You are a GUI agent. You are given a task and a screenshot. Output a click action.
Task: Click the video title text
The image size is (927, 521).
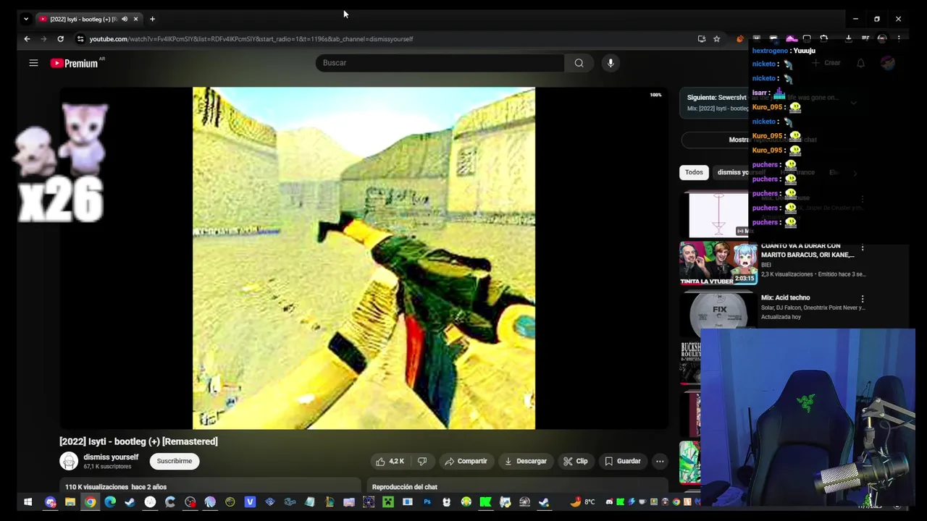coord(138,441)
